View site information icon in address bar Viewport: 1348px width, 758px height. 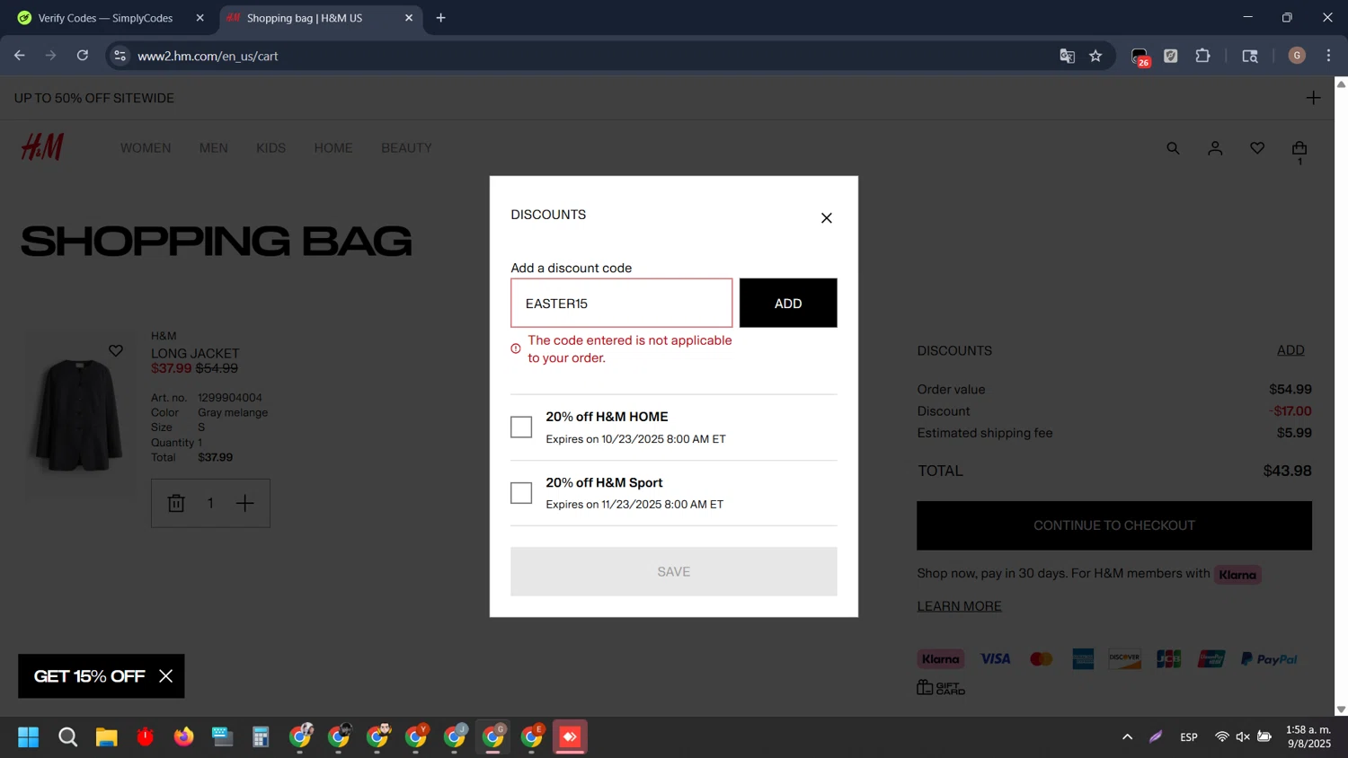[120, 56]
